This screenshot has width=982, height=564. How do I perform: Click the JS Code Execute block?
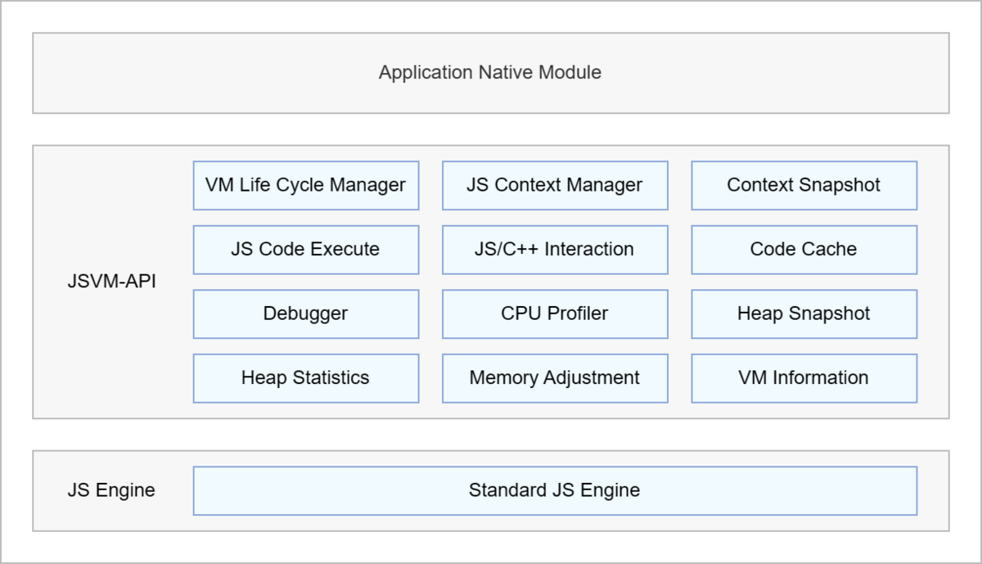coord(305,250)
